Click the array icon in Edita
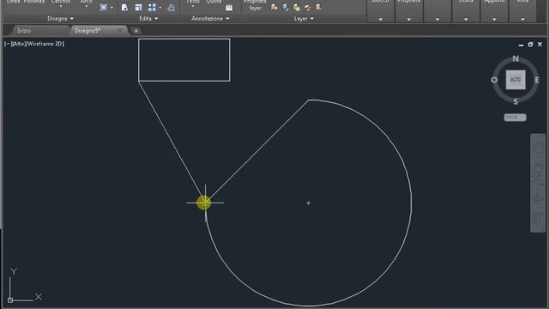 click(x=152, y=8)
